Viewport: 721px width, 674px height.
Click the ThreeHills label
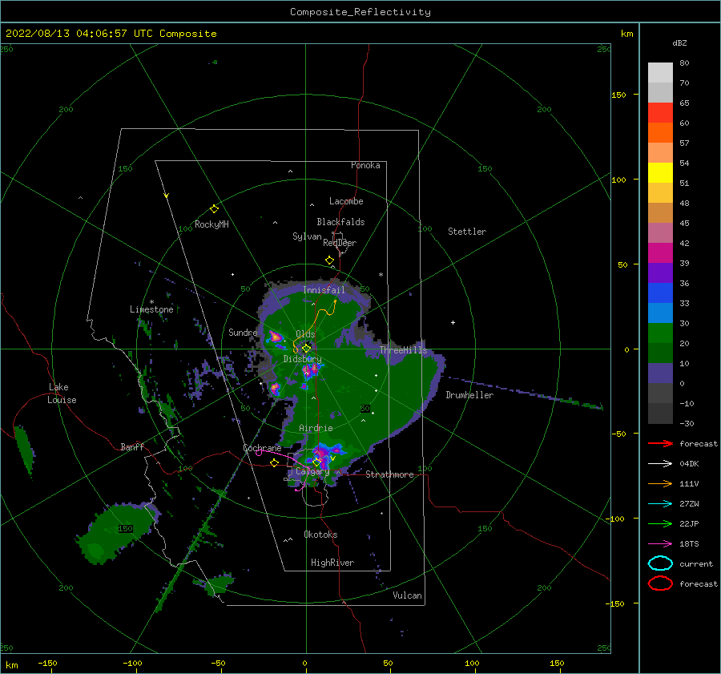tap(403, 350)
